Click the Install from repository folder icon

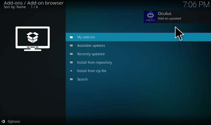[71, 62]
